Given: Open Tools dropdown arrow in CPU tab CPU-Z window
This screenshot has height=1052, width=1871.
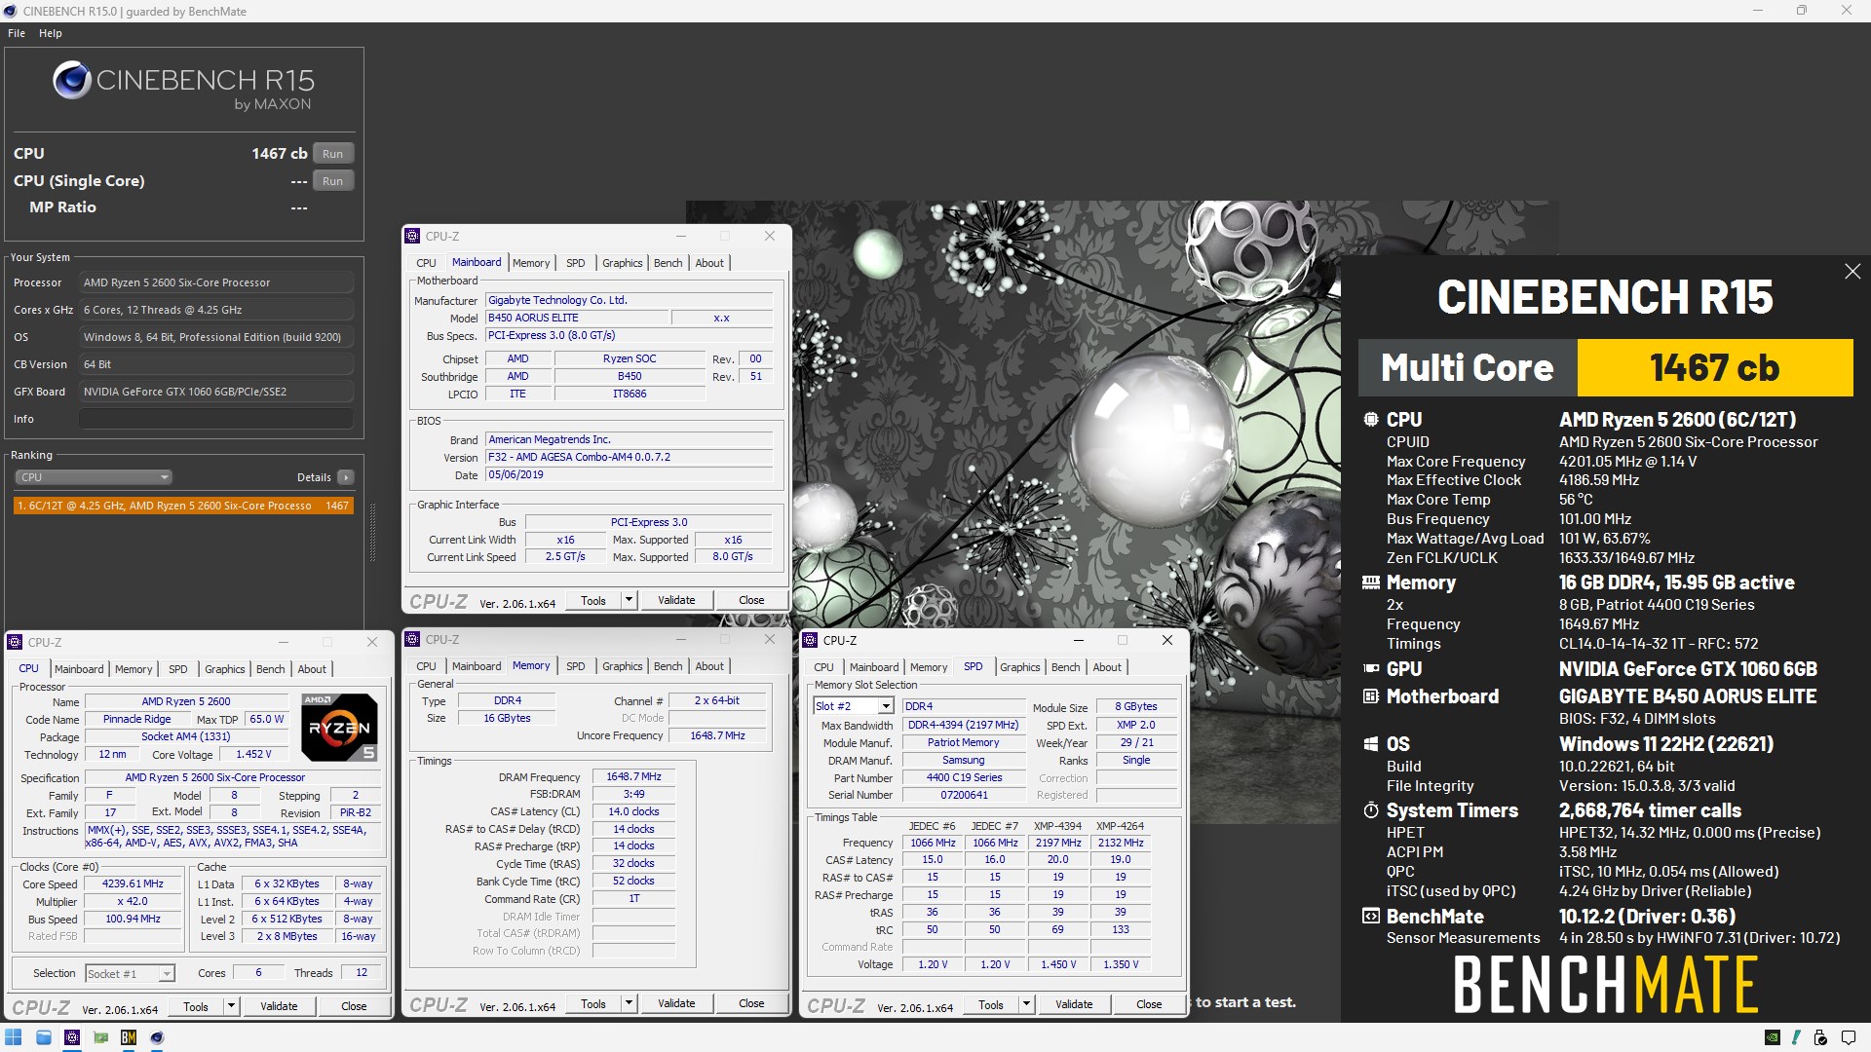Looking at the screenshot, I should coord(231,1006).
